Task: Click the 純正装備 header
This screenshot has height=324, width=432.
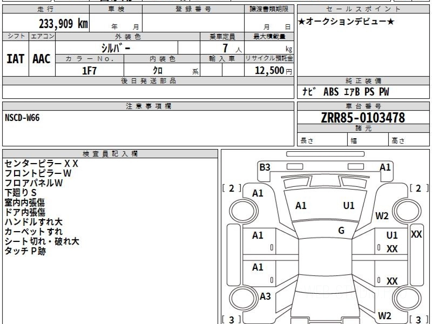Action: point(363,81)
